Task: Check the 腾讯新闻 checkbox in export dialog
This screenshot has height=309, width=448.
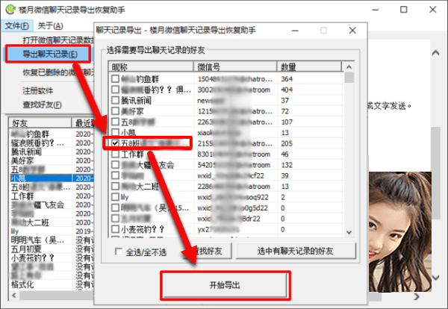Action: click(x=116, y=100)
